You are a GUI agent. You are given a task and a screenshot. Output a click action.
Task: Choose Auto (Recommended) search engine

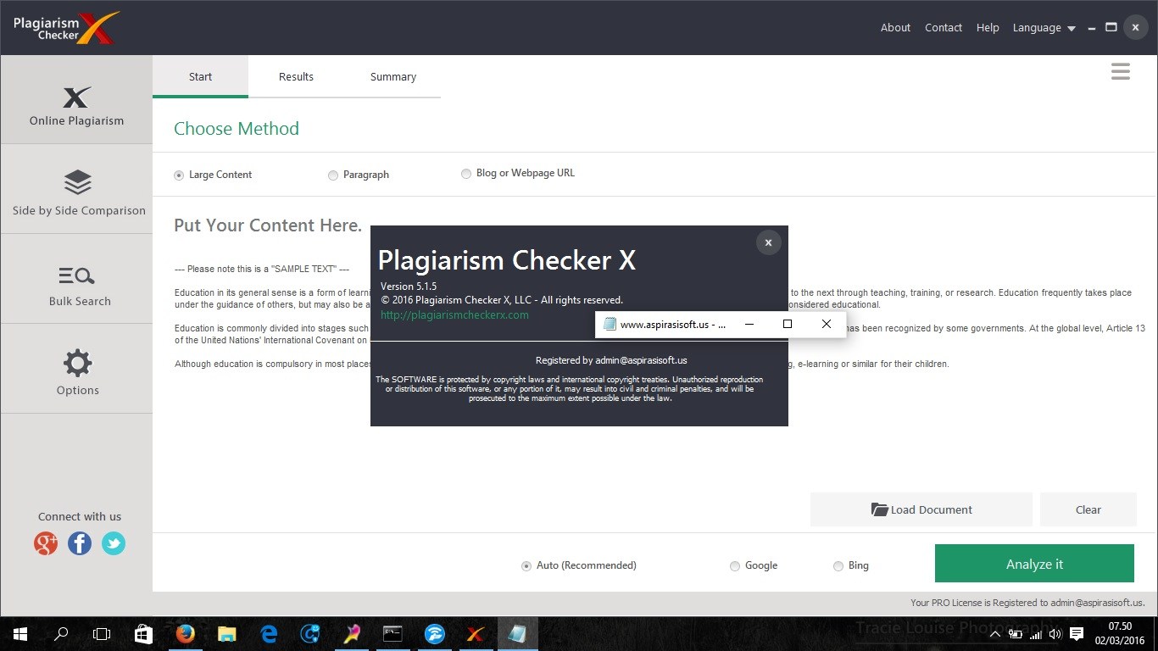(578, 565)
